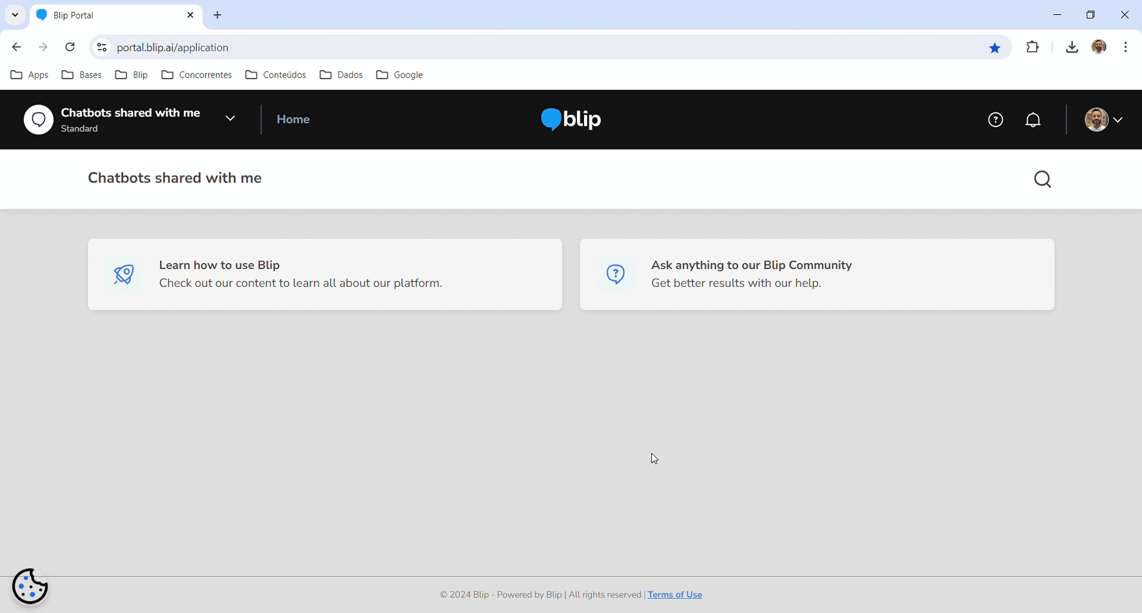Viewport: 1142px width, 613px height.
Task: Select the Blip Portal tab
Action: pos(116,15)
